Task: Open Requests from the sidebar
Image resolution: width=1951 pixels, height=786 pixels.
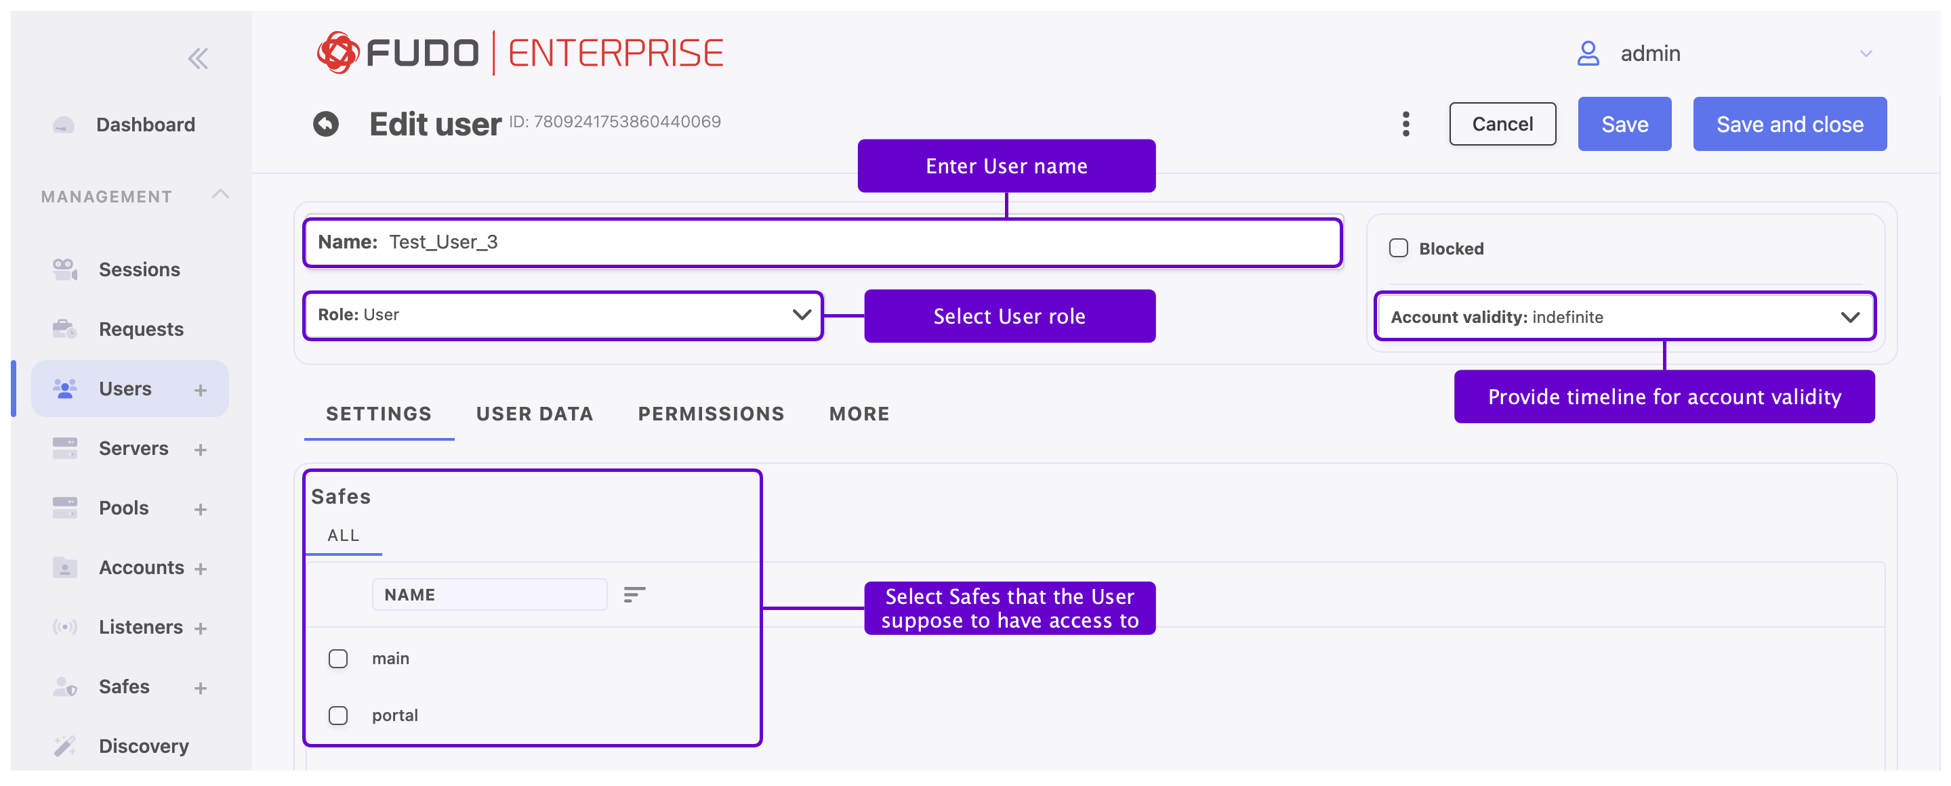Action: coord(141,328)
